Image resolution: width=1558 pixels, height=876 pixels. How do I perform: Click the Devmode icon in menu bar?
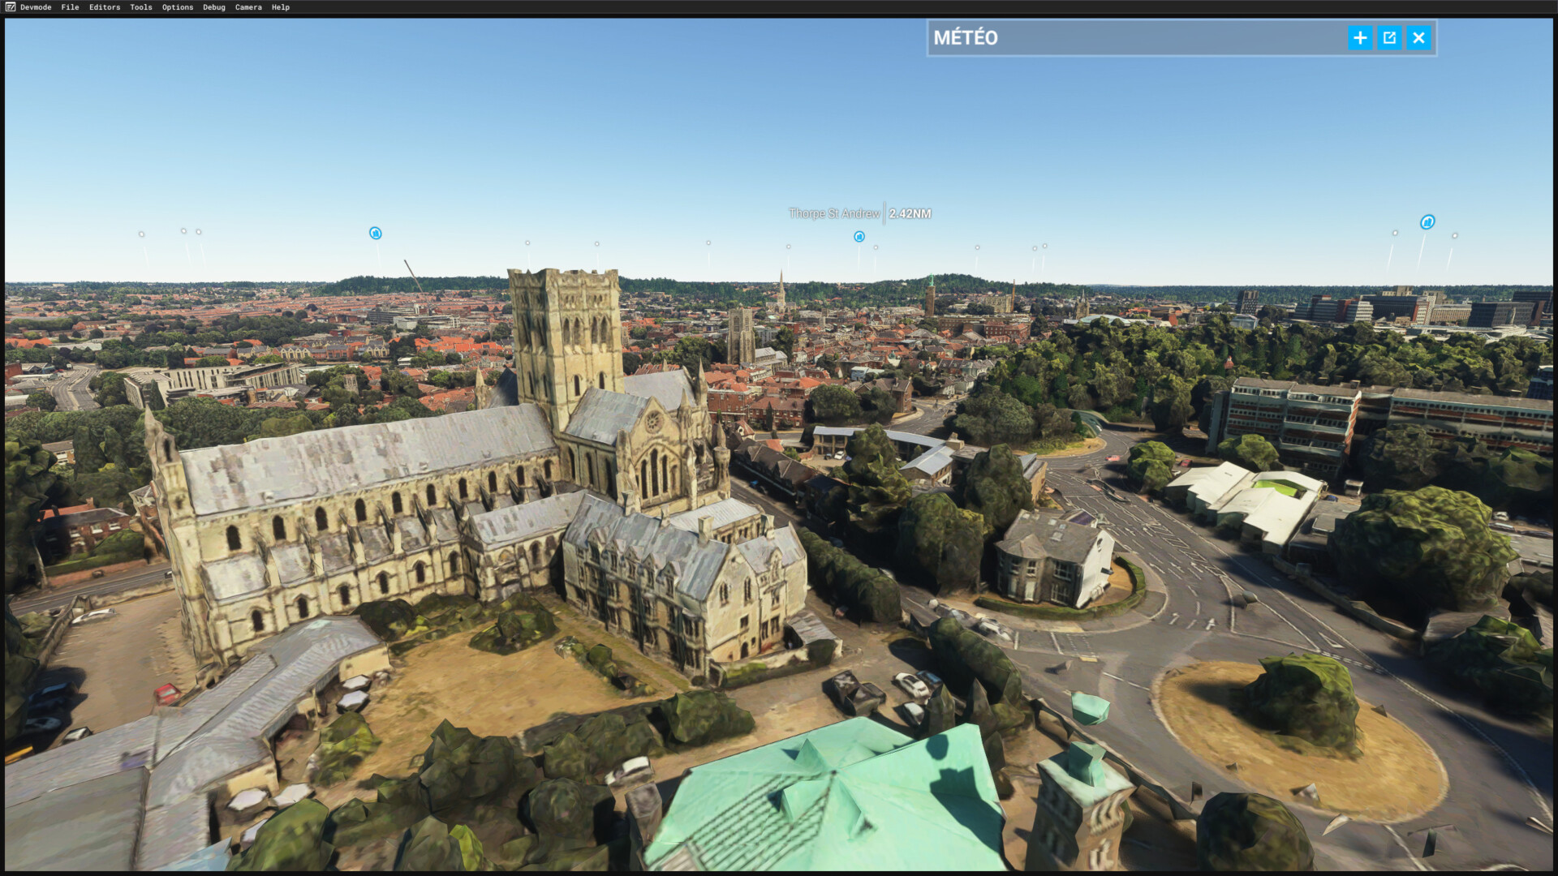point(11,7)
